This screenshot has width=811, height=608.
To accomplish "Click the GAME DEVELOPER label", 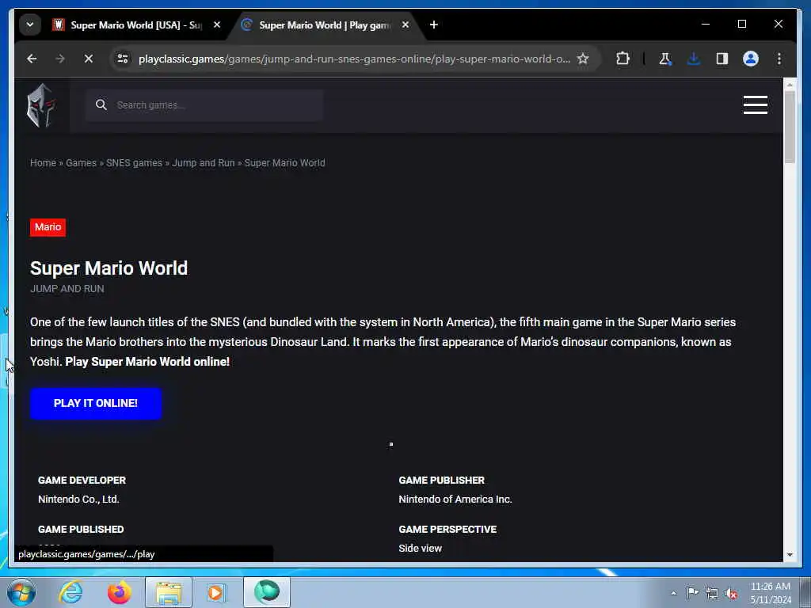I will (x=82, y=481).
